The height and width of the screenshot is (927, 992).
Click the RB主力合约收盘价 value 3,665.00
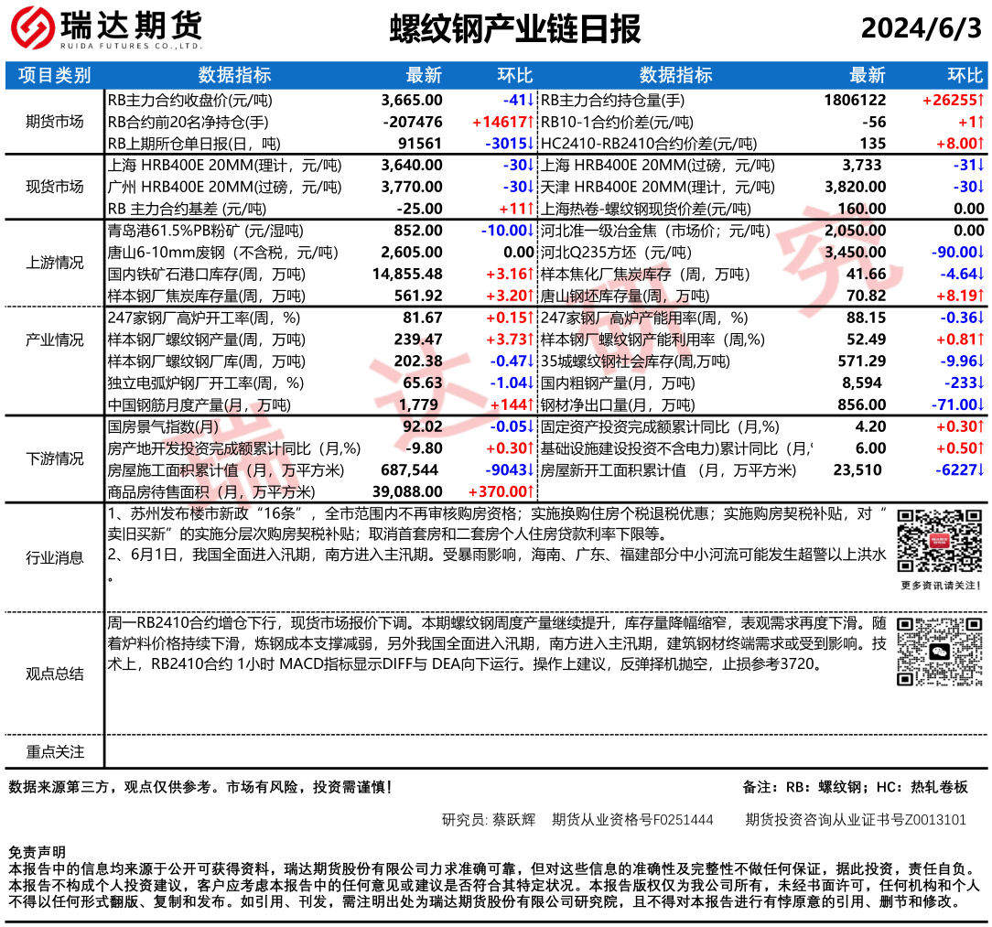(412, 100)
